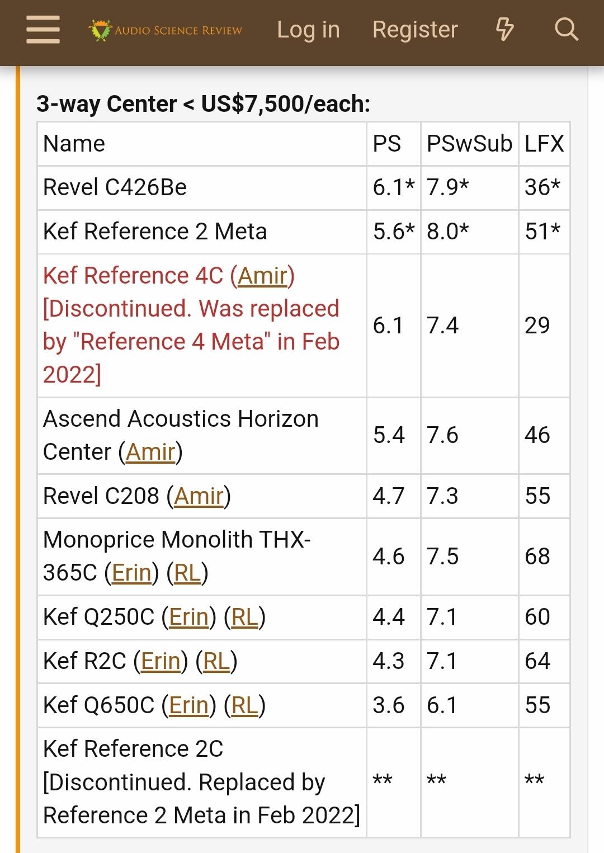The width and height of the screenshot is (604, 853).
Task: Click the Audio Science Review logo
Action: click(x=166, y=30)
